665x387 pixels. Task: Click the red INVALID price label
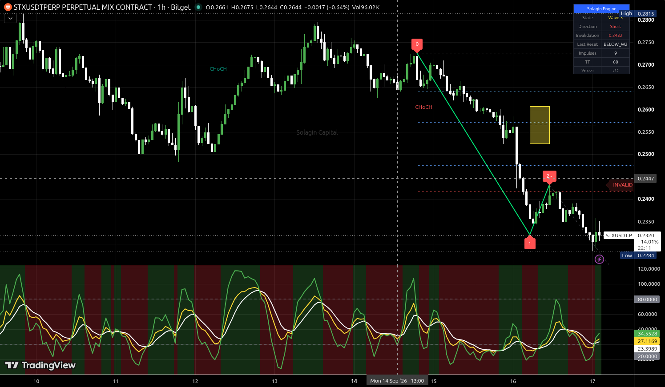click(x=621, y=185)
